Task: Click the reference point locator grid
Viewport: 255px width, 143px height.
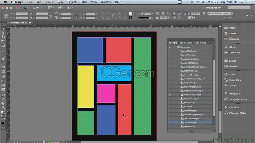Action: [6, 16]
